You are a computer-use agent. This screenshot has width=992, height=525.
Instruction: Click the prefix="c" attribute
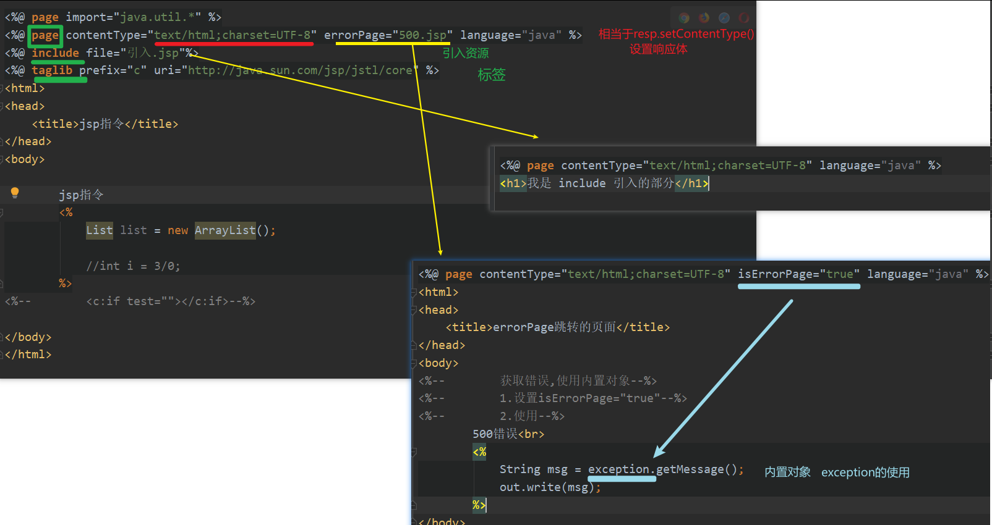point(113,70)
